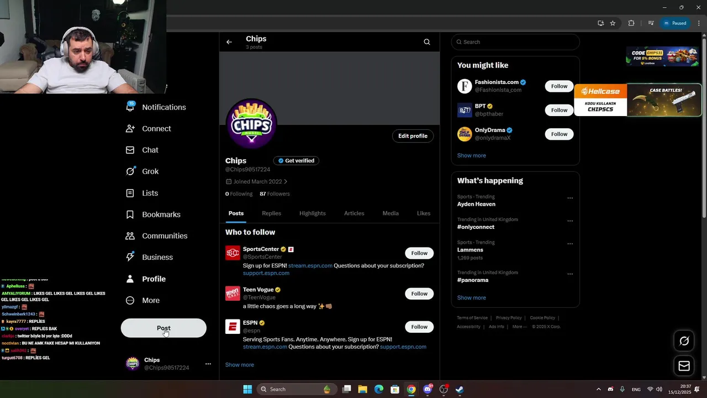Open the Grok icon in sidebar
The image size is (707, 398).
click(x=130, y=171)
